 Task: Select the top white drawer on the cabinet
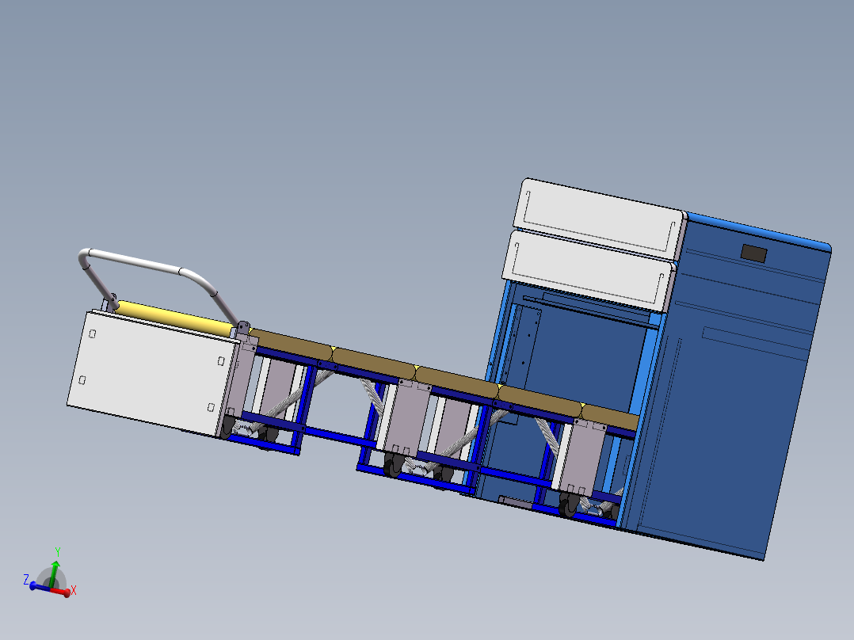pos(599,218)
